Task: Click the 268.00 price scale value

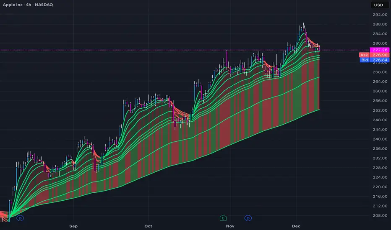Action: tap(380, 72)
